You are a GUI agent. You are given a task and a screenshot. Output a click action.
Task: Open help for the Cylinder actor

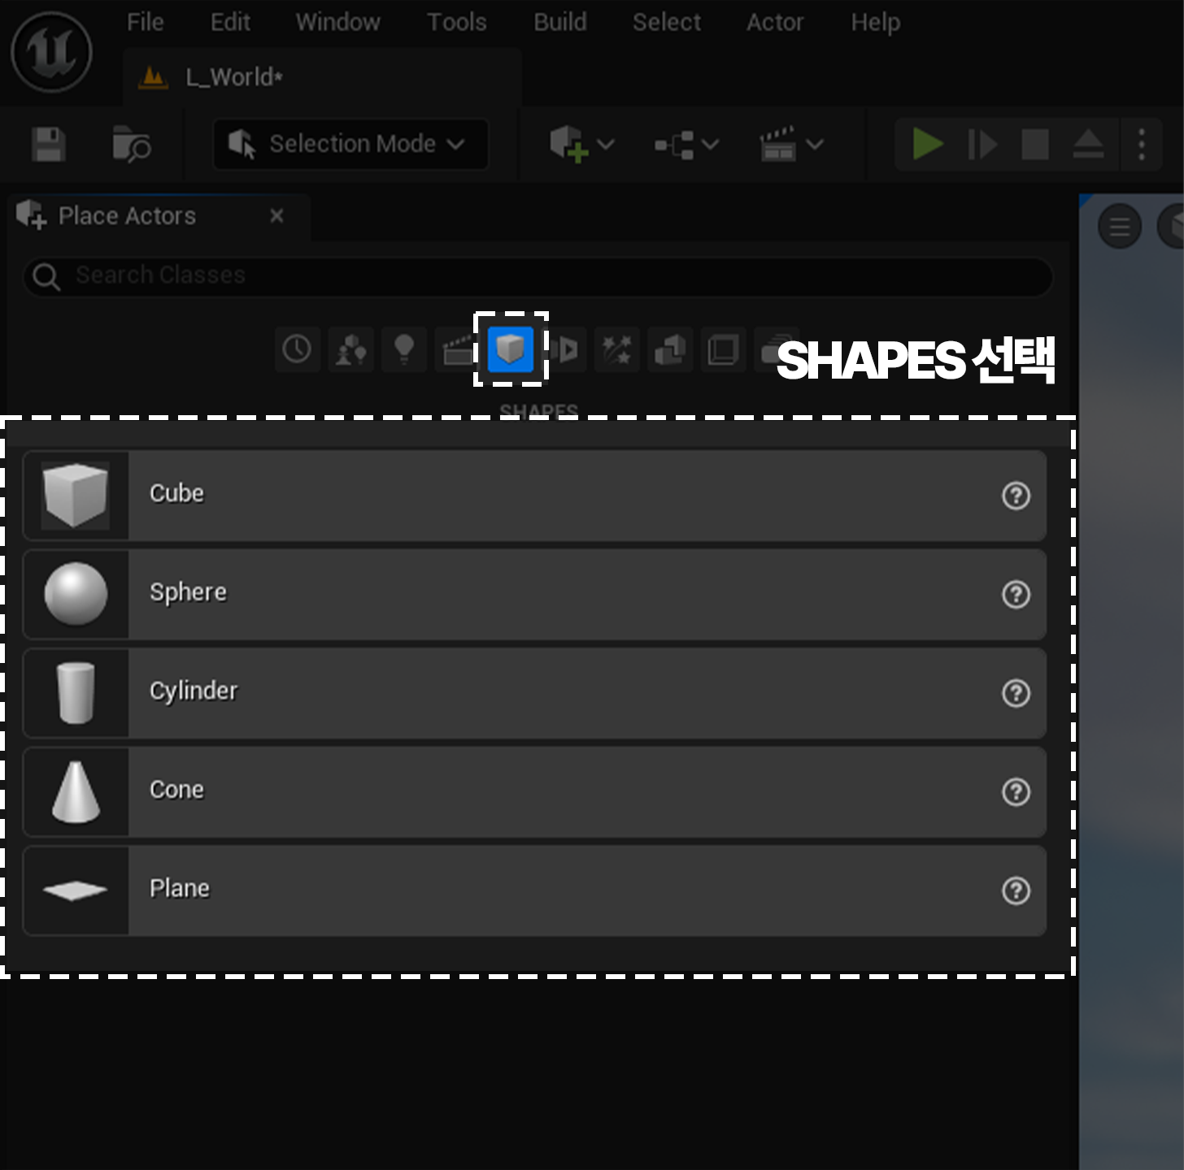[x=1016, y=693]
